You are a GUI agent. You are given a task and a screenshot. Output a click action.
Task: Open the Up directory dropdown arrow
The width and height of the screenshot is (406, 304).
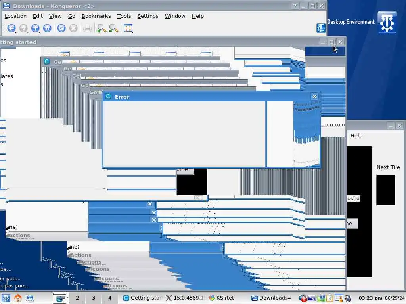tap(40, 32)
